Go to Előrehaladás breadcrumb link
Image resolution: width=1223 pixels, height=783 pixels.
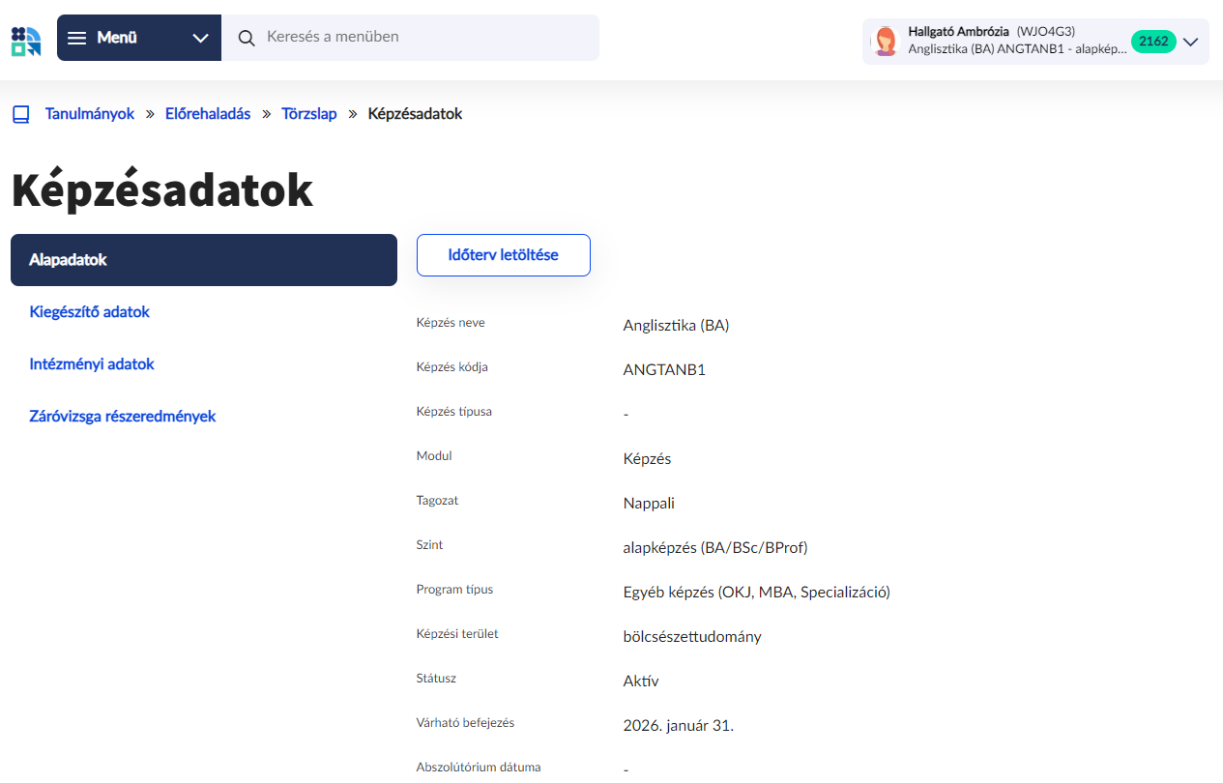tap(208, 114)
